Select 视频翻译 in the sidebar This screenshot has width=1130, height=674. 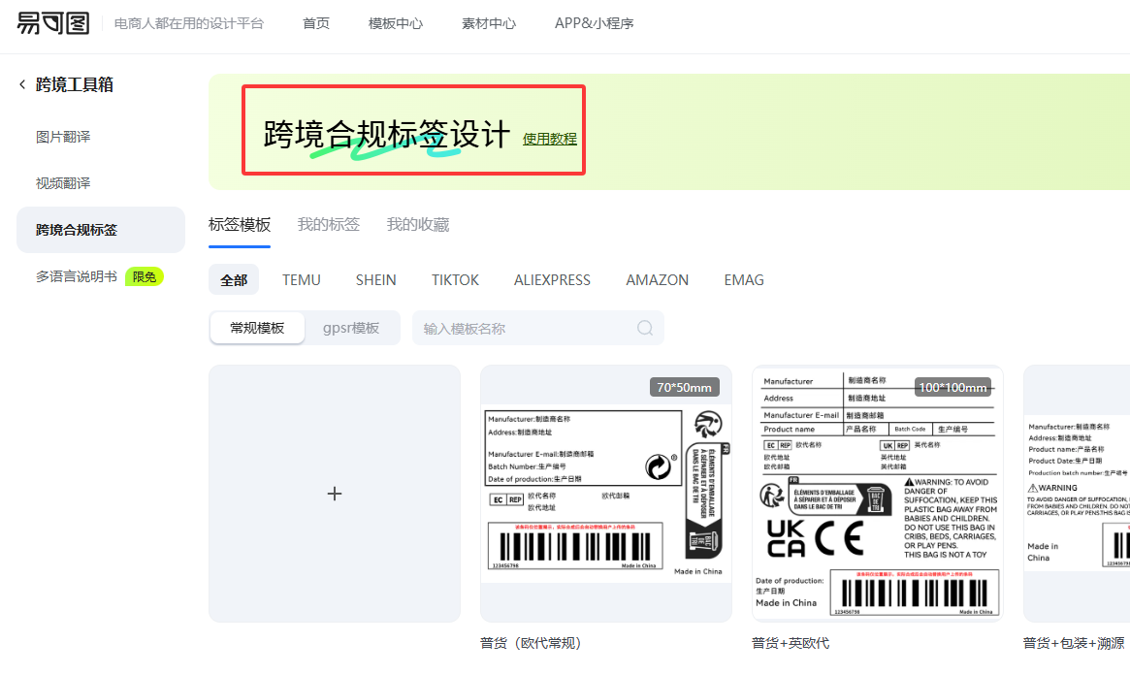click(63, 183)
